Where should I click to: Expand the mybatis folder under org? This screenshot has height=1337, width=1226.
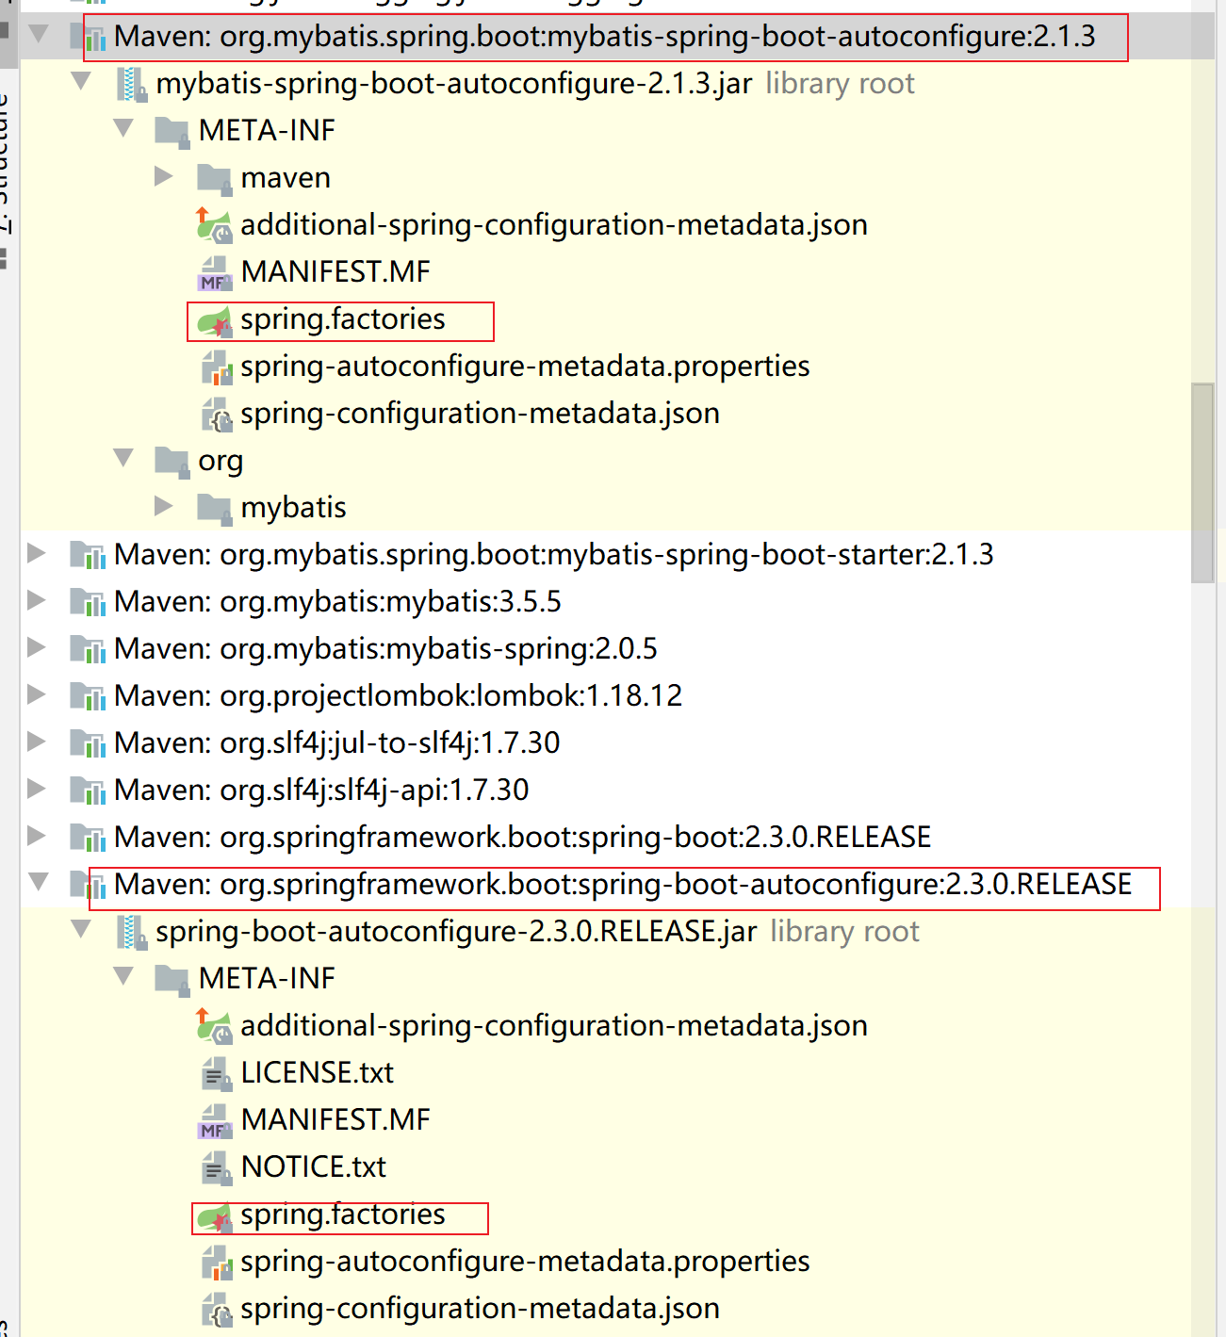(164, 506)
